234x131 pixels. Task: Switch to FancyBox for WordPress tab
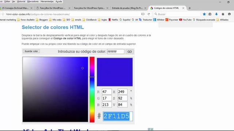(53, 8)
